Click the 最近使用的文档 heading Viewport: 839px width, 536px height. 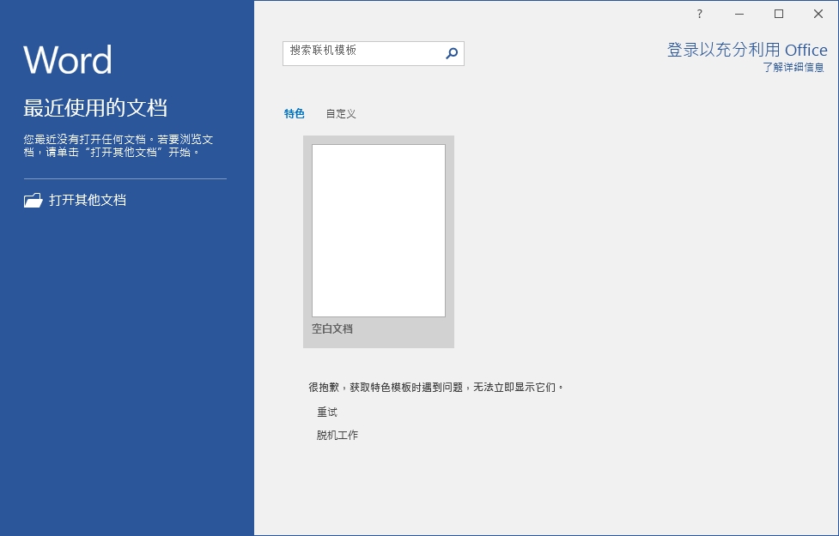tap(95, 107)
